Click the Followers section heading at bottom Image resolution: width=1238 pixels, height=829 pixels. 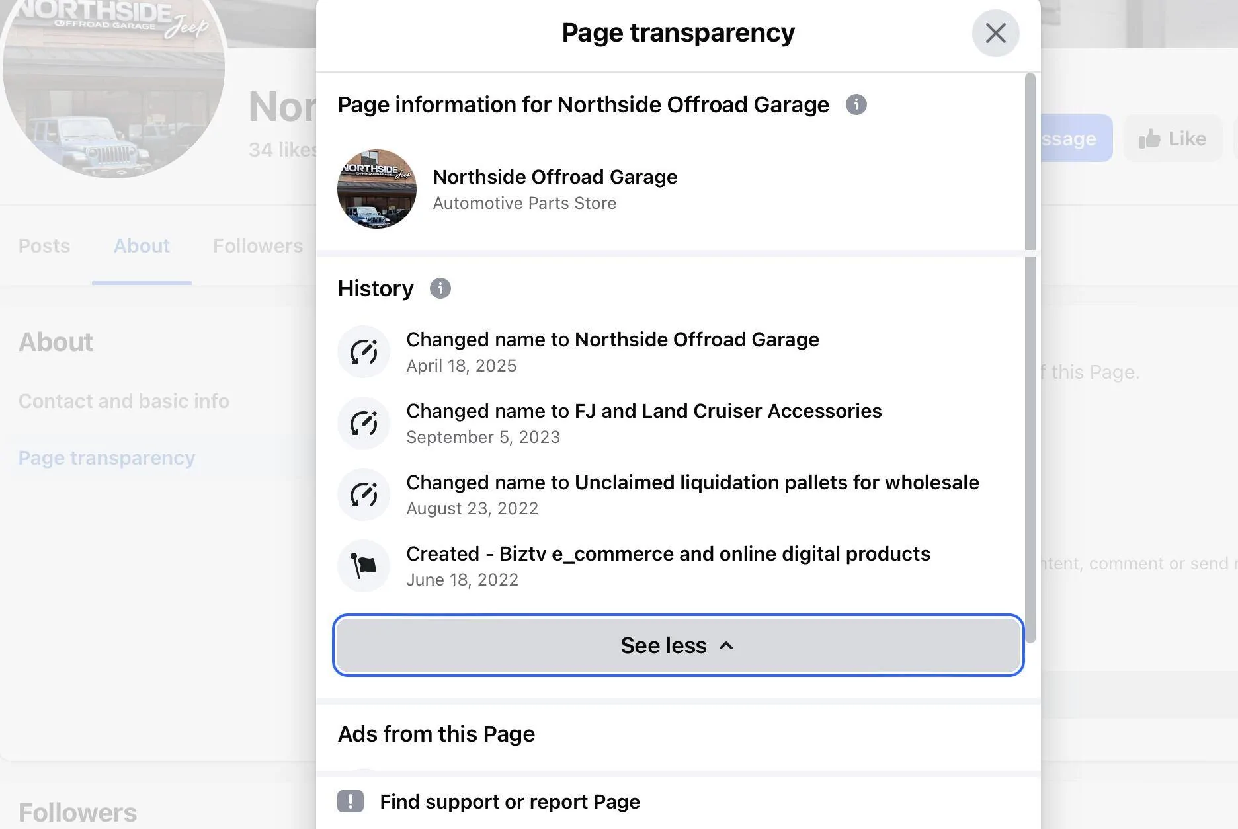click(x=77, y=812)
